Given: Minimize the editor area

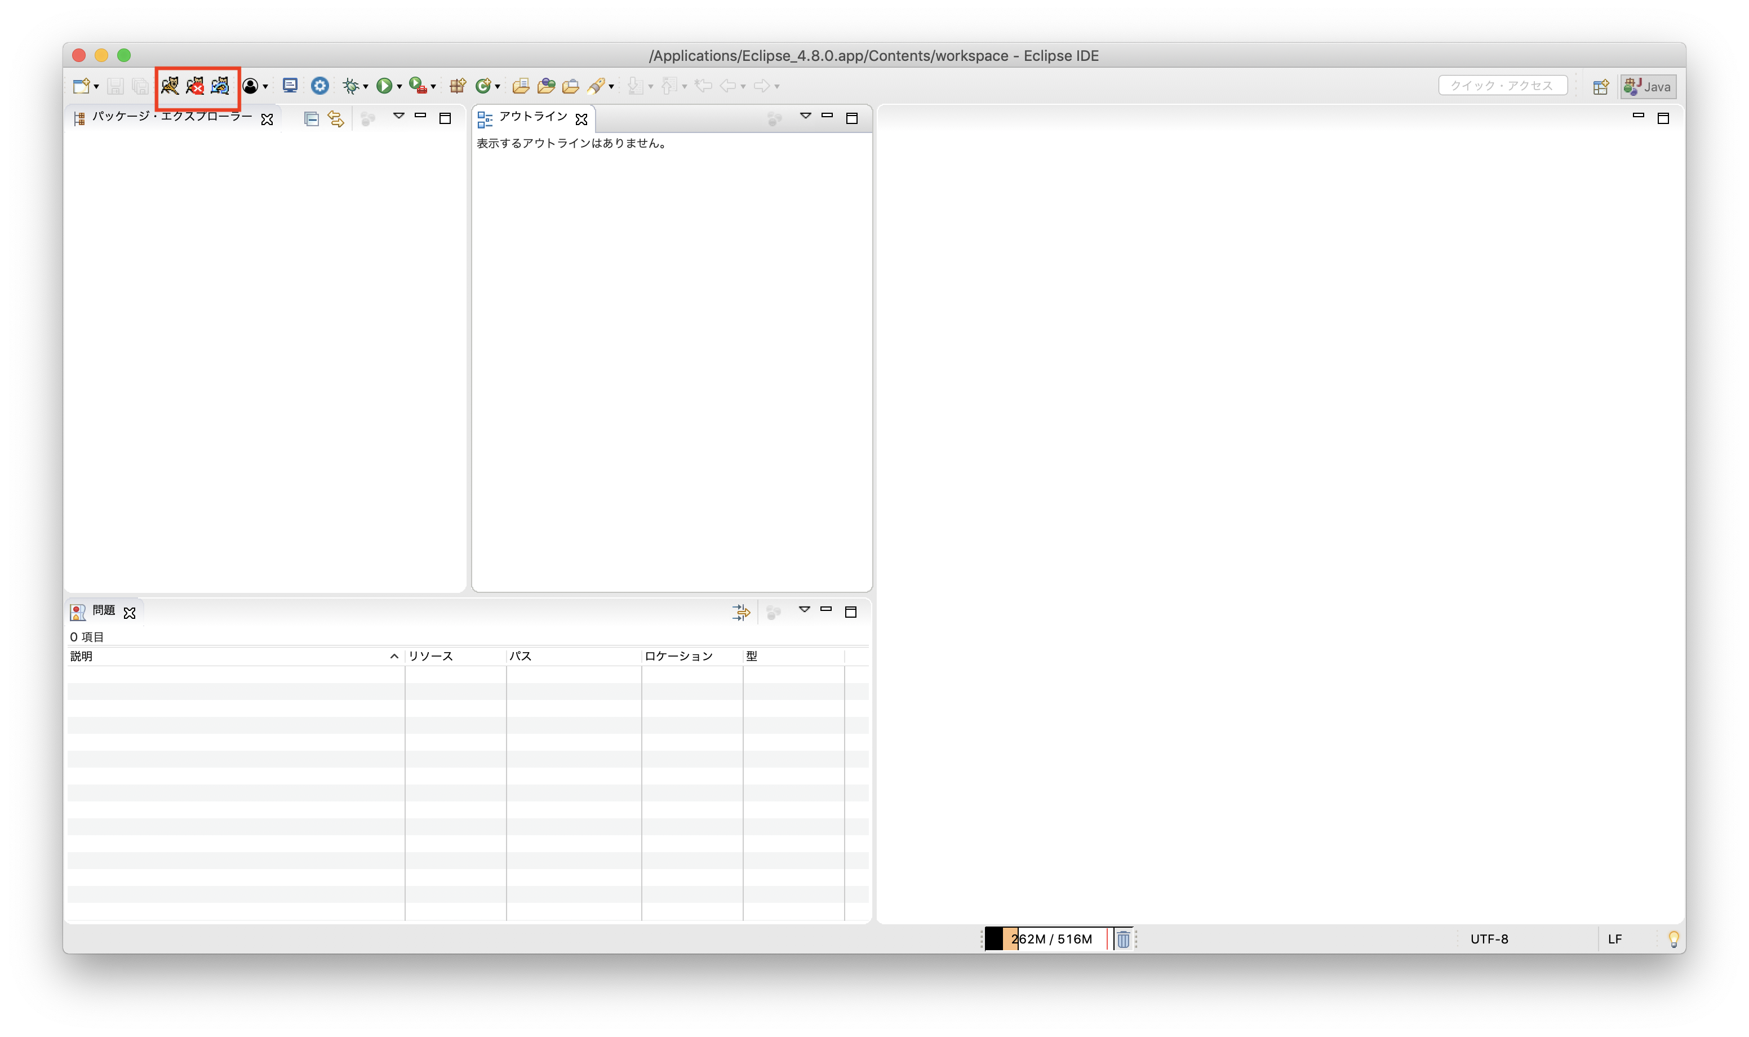Looking at the screenshot, I should 1638,116.
